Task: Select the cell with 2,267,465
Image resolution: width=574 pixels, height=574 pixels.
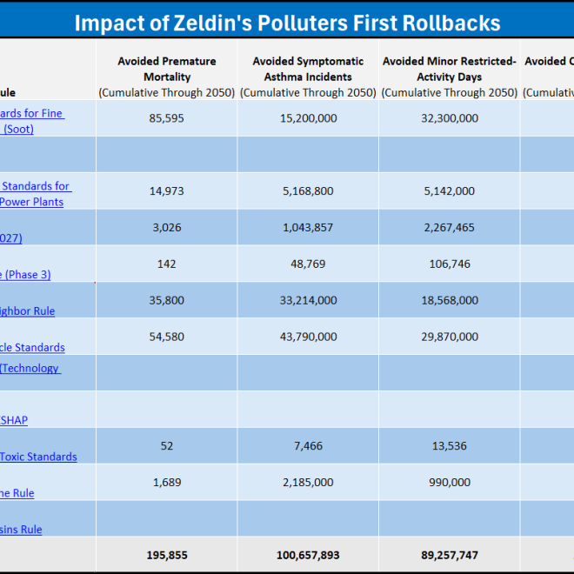Action: click(449, 227)
